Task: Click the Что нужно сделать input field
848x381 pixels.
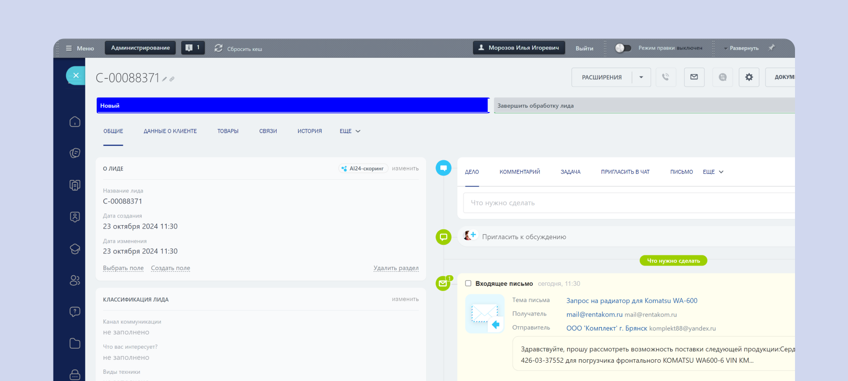Action: (x=626, y=203)
